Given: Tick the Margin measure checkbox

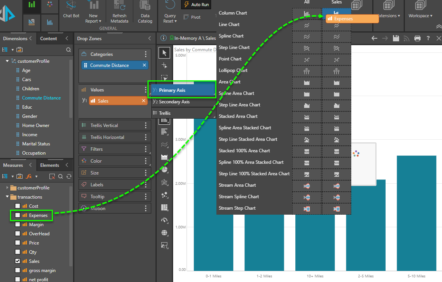Looking at the screenshot, I should 18,225.
